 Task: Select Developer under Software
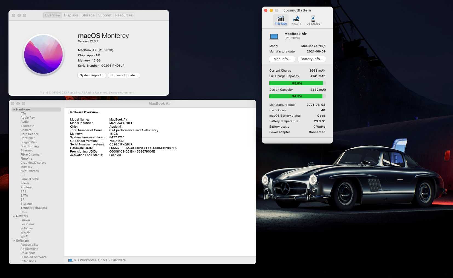coord(28,253)
